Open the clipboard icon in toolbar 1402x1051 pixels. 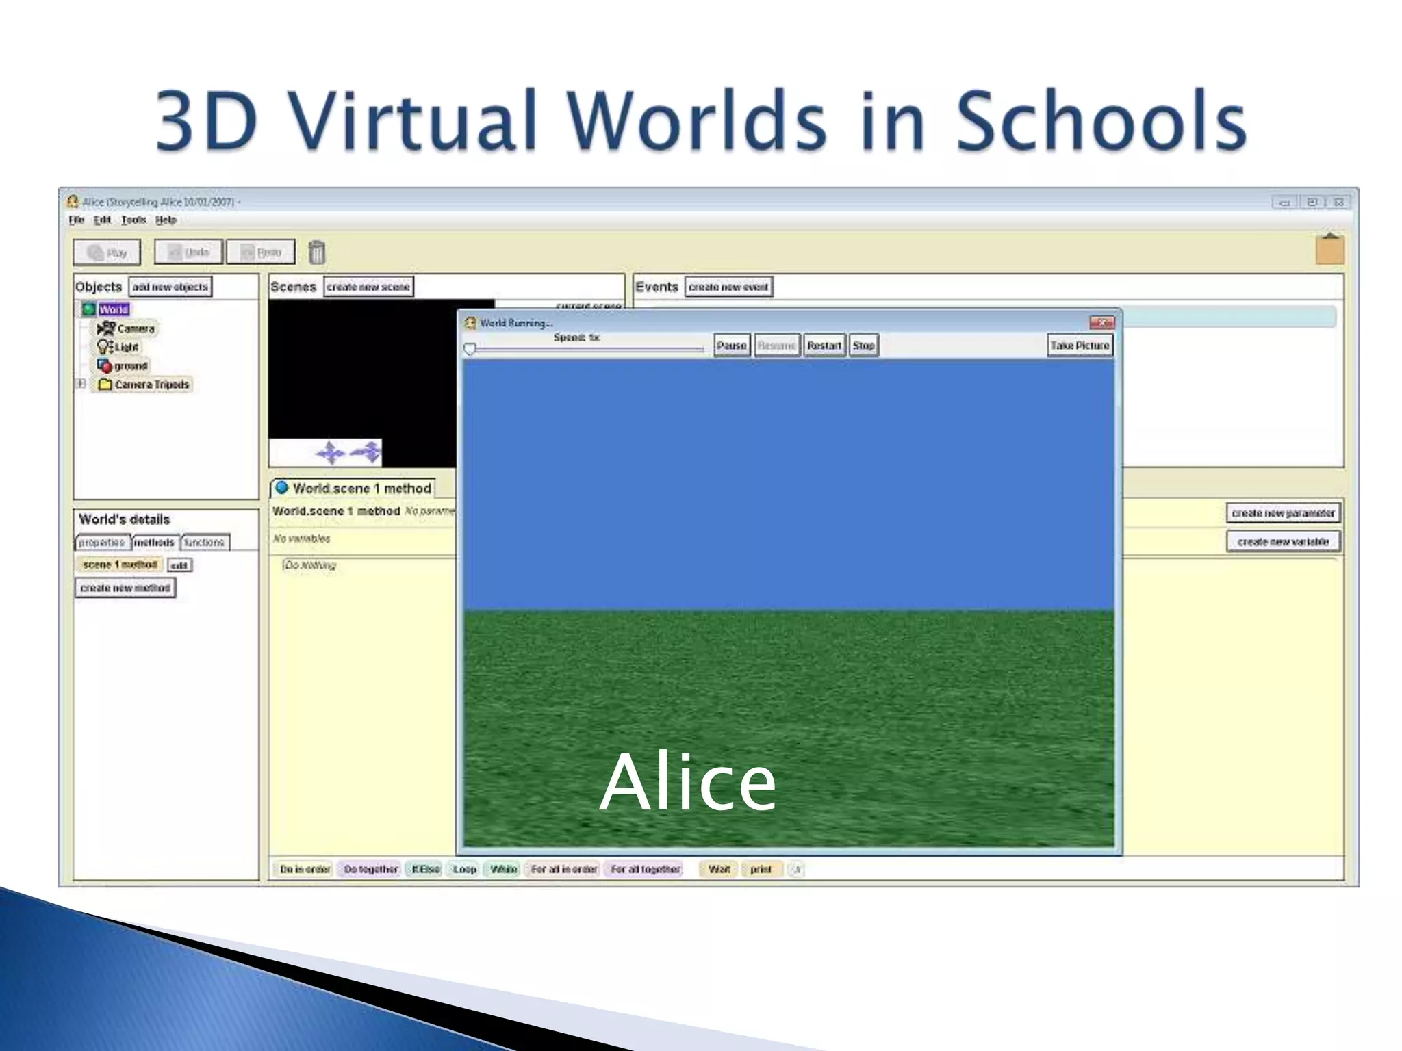click(1329, 249)
